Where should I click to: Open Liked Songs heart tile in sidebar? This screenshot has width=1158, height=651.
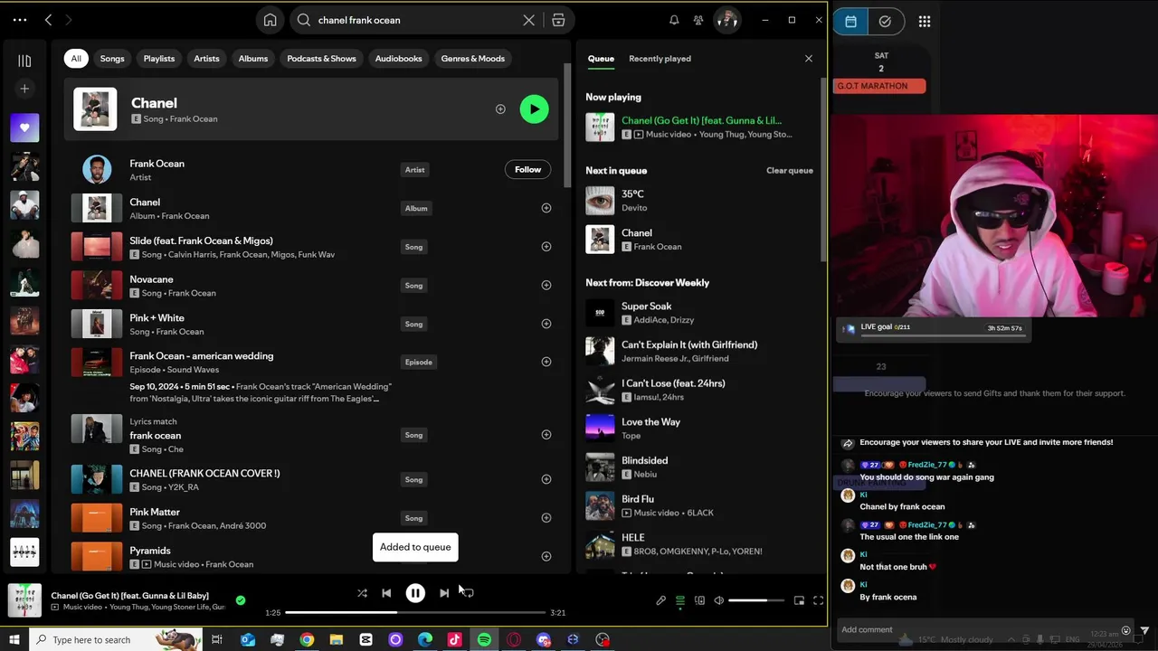tap(24, 127)
